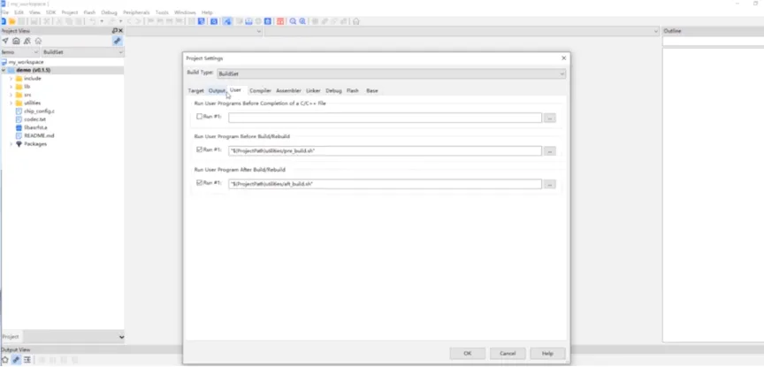Switch to the Debug tab in Project Settings
The image size is (764, 367).
(x=333, y=91)
